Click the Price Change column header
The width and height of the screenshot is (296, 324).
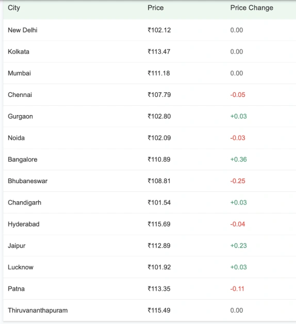point(252,8)
